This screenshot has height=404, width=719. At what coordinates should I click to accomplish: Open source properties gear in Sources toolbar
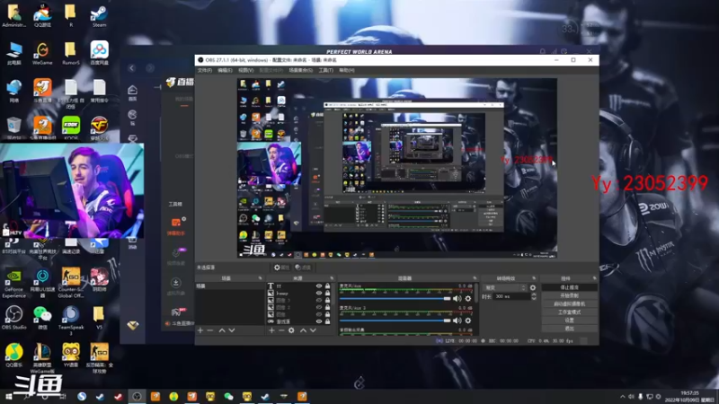[291, 330]
